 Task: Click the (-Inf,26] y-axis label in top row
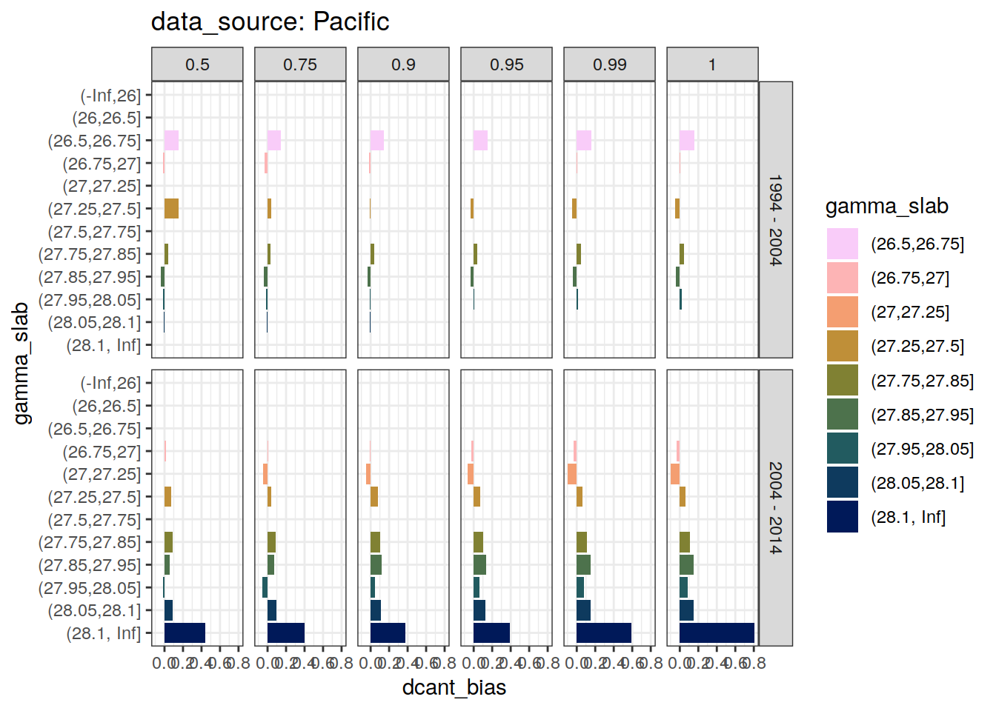click(110, 95)
